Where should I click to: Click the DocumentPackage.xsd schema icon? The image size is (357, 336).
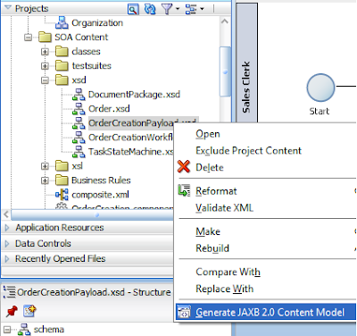click(79, 95)
